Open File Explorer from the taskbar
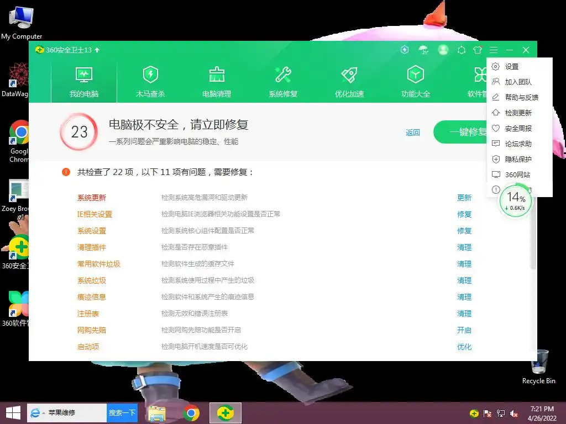This screenshot has width=566, height=424. pos(157,413)
